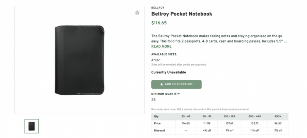Screen dimensions: 307x138
Task: Click the Currently Unavailable status text
Action: [168, 72]
